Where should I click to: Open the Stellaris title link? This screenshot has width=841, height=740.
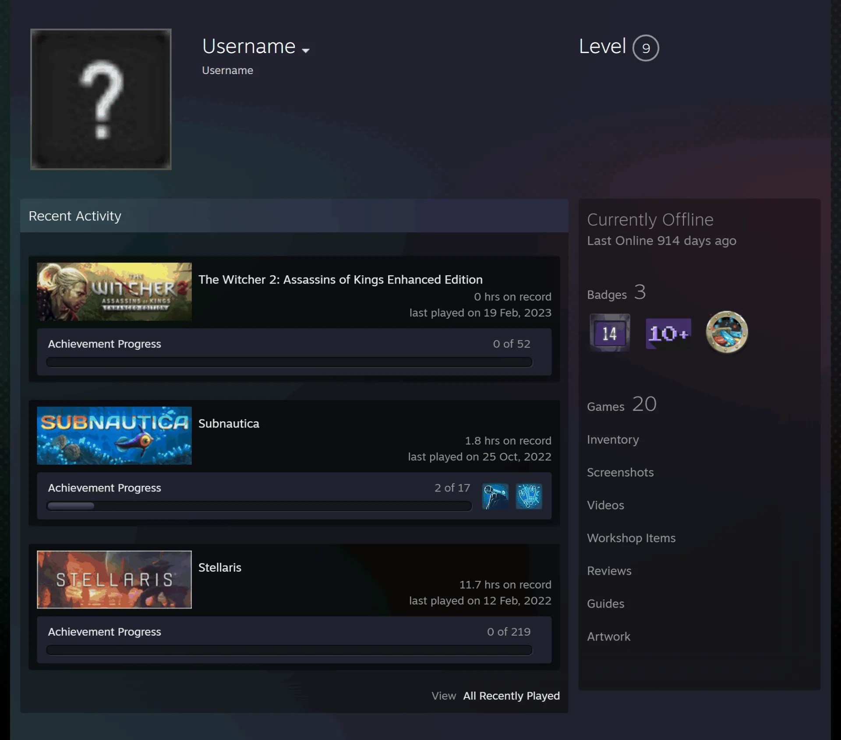click(220, 568)
